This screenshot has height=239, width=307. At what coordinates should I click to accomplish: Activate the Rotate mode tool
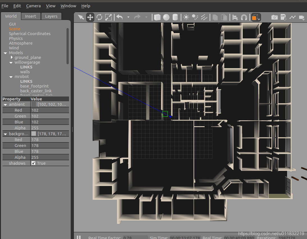point(99,17)
